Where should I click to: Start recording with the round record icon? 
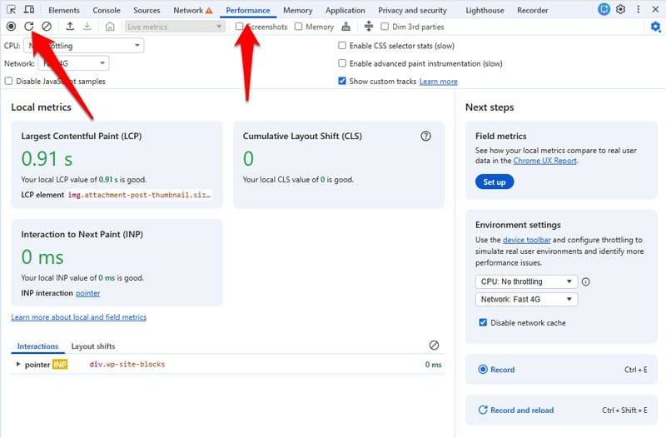click(11, 27)
